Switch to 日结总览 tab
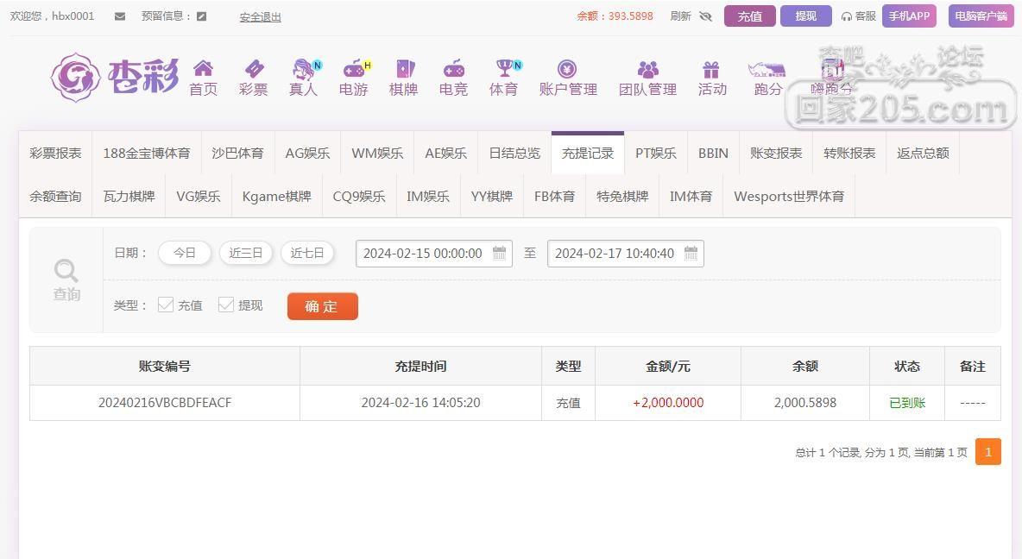This screenshot has height=559, width=1022. tap(515, 153)
